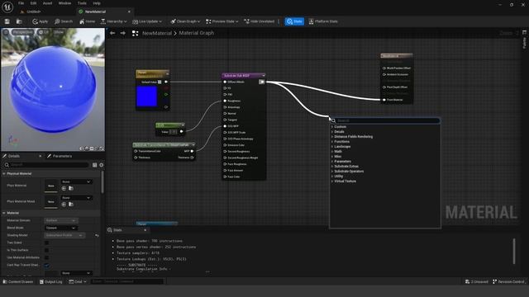Open the Content Drawer
Image resolution: width=529 pixels, height=297 pixels.
18,282
